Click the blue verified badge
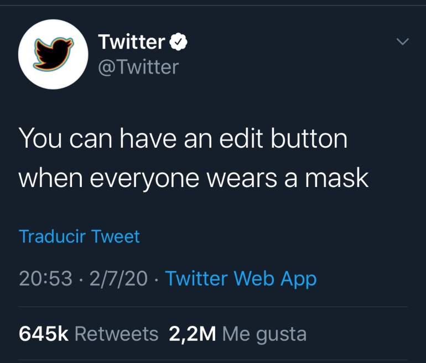426x363 pixels. 179,42
